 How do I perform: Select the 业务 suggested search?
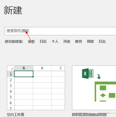[x=31, y=42]
